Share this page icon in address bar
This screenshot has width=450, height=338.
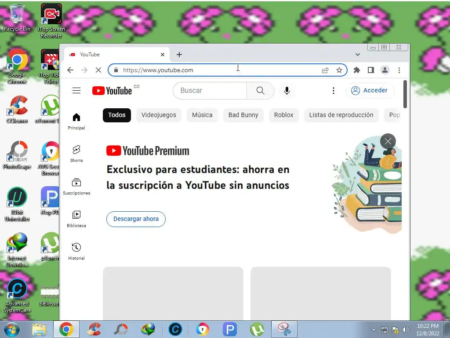325,70
